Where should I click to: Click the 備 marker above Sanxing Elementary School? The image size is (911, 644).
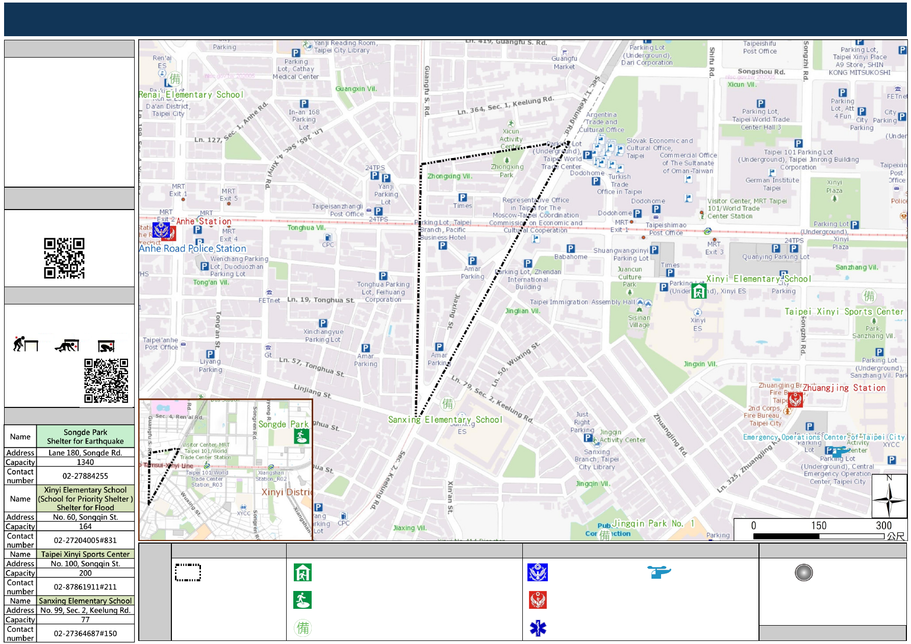click(x=448, y=404)
